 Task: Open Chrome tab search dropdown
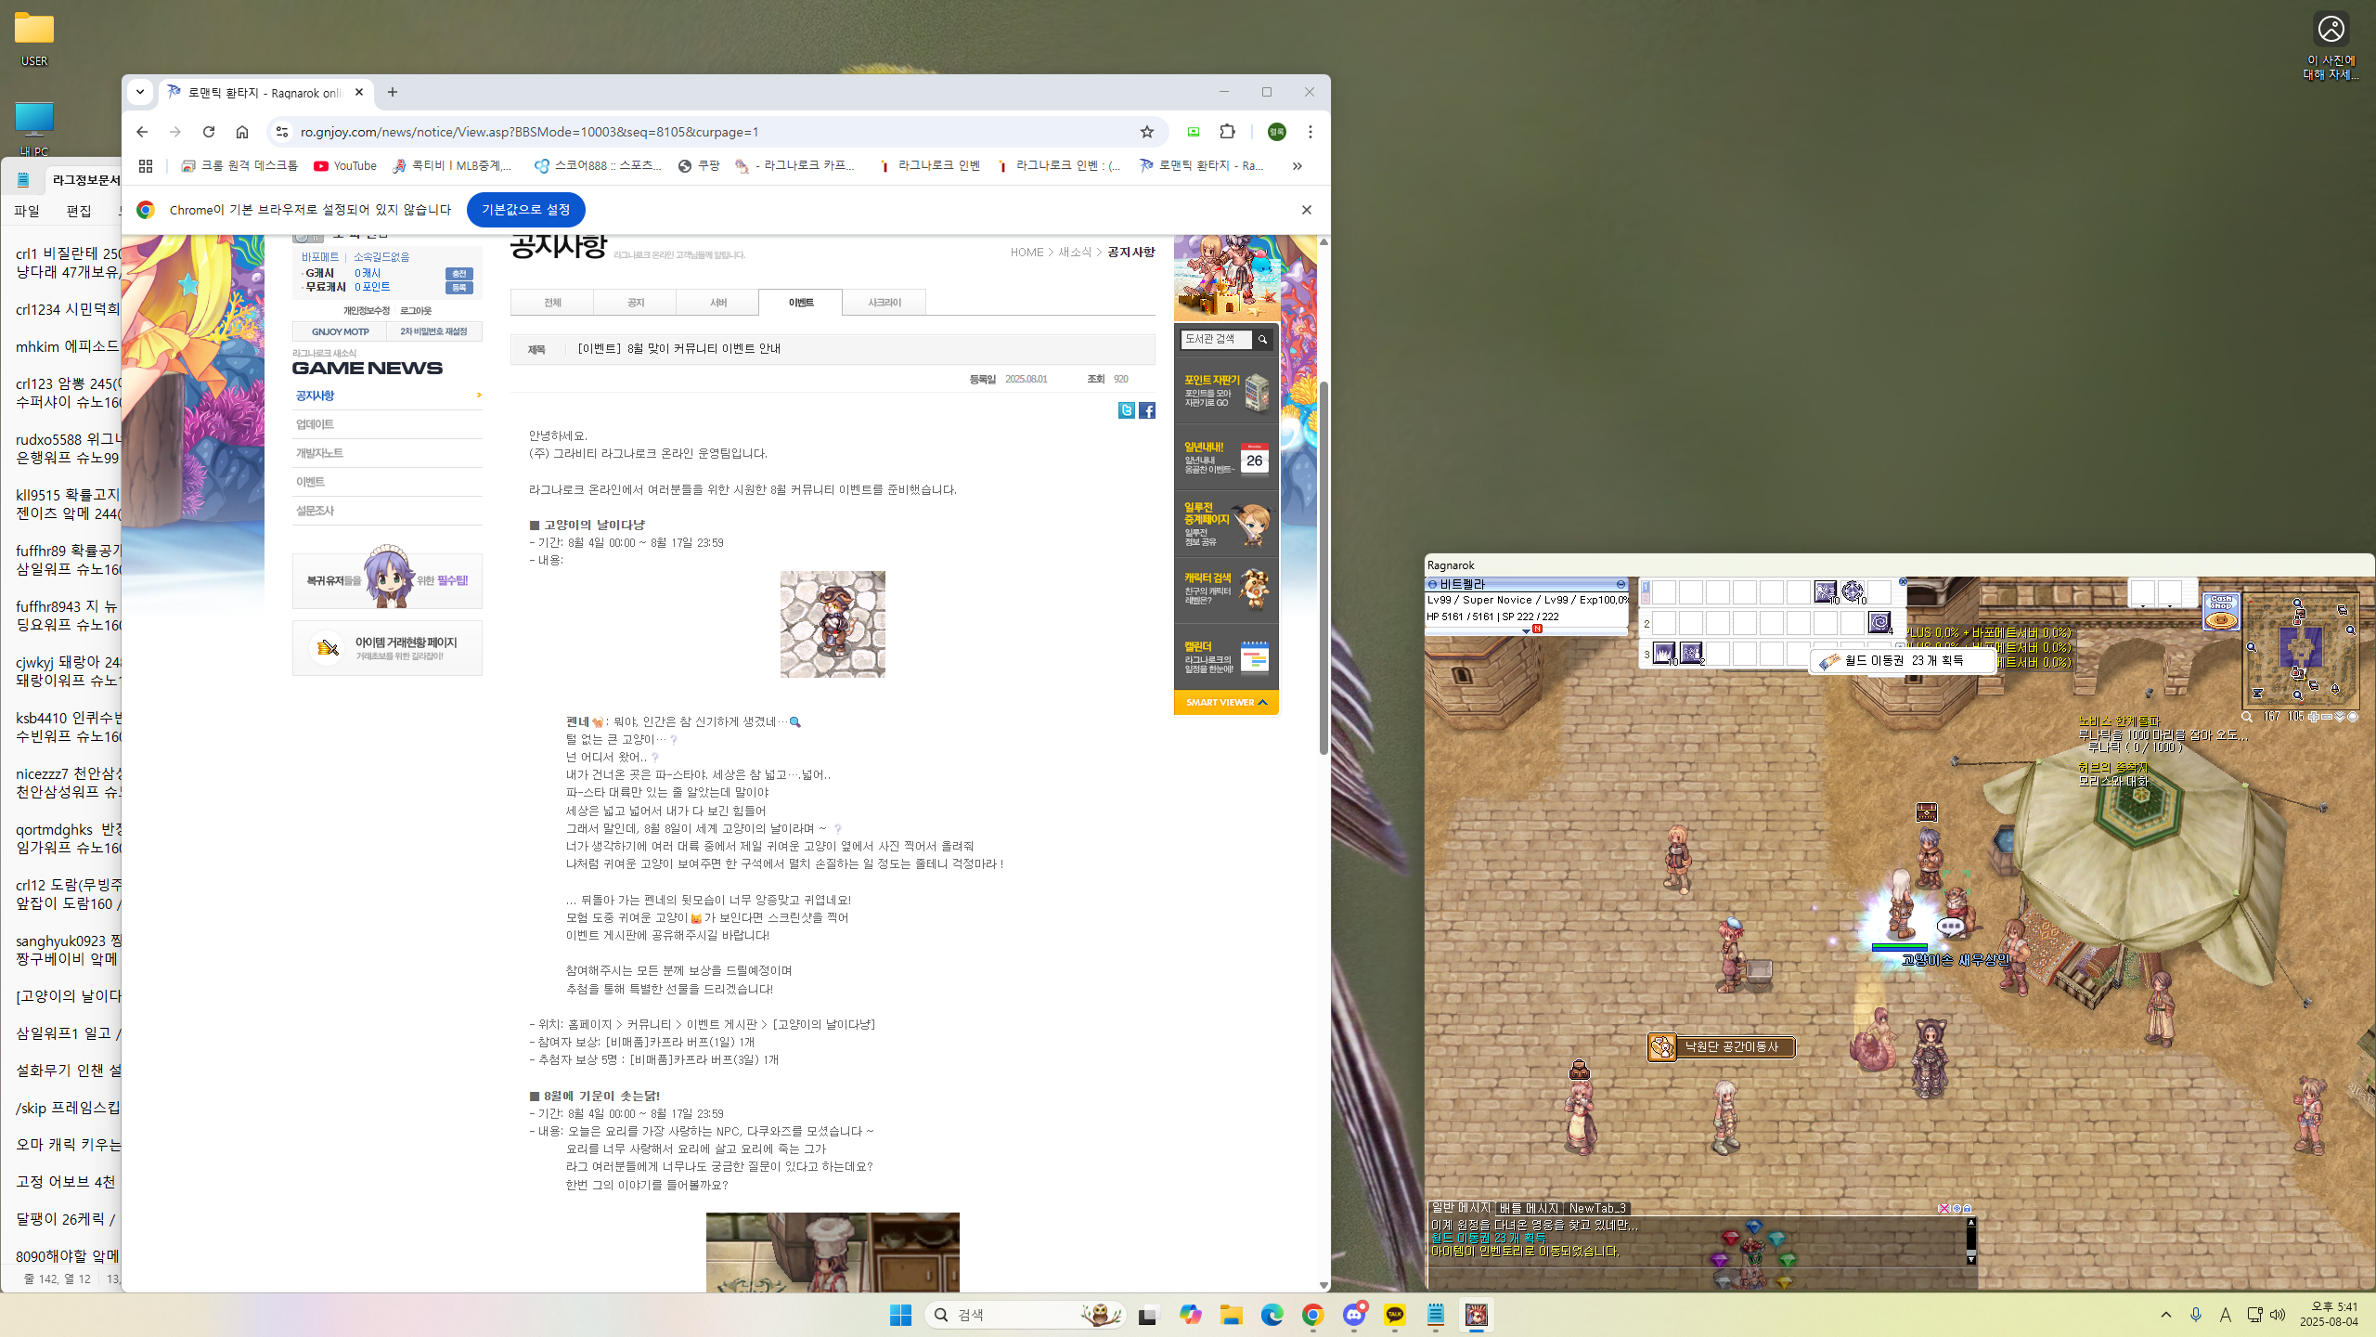point(140,92)
